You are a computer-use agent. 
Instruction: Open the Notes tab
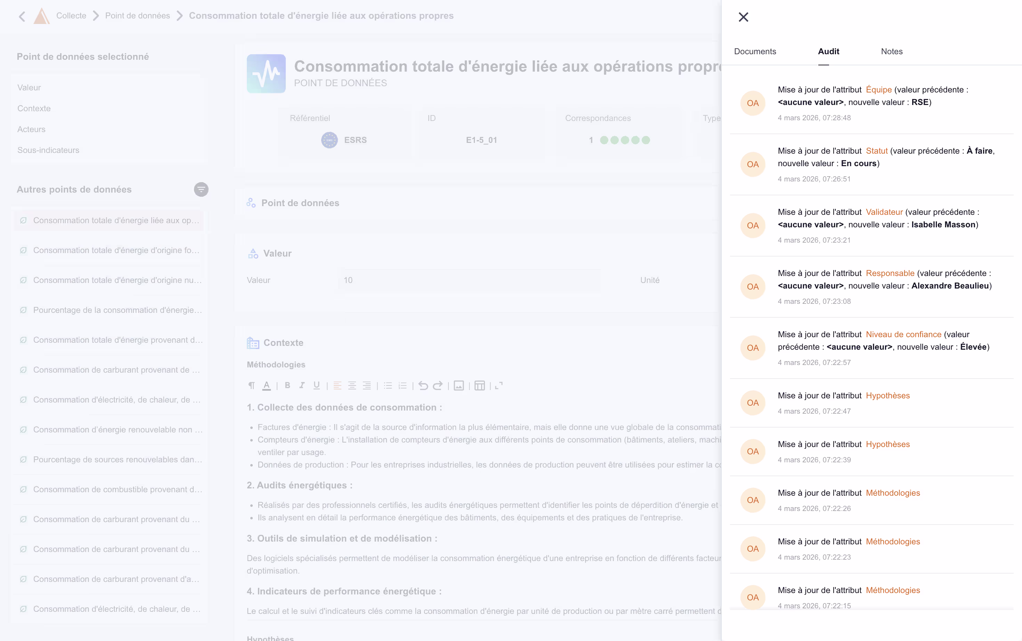[891, 51]
